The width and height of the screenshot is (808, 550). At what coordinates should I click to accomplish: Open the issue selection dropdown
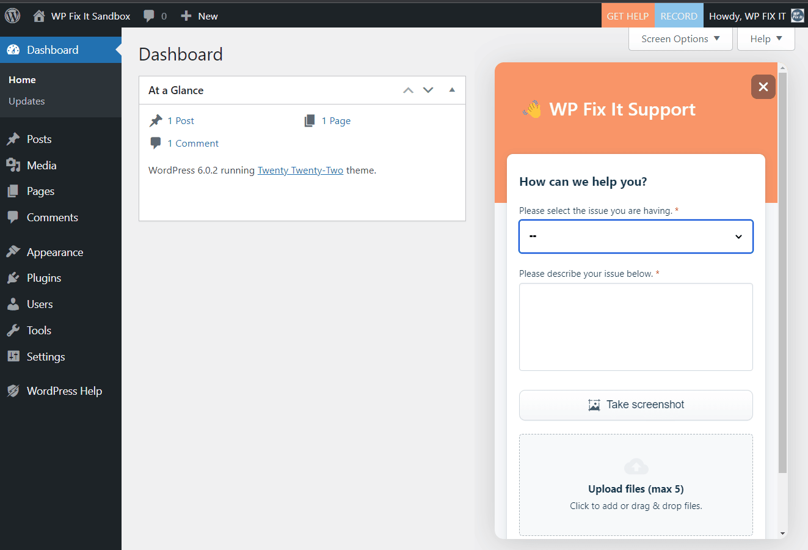636,237
